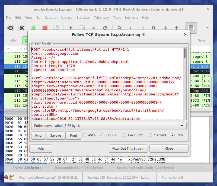This screenshot has height=186, width=217.
Task: Save the capture file icon
Action: (82, 27)
